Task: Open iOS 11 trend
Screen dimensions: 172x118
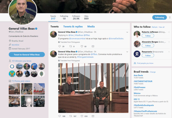Action: point(137,99)
